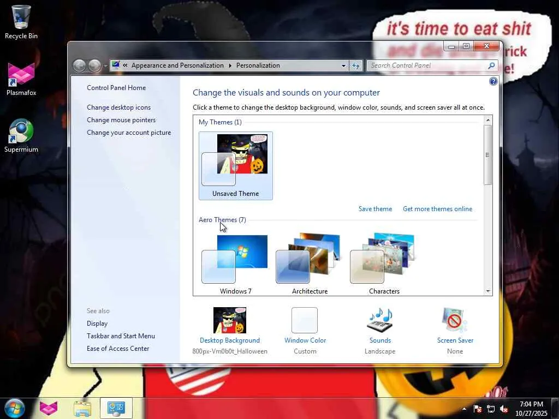Image resolution: width=559 pixels, height=419 pixels.
Task: Click the network tray icon
Action: 491,409
